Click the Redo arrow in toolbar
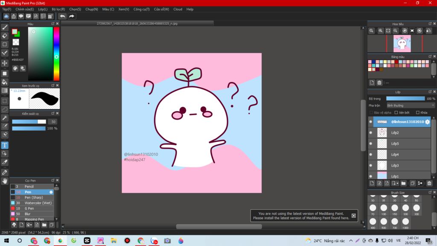The height and width of the screenshot is (246, 437). 72,16
